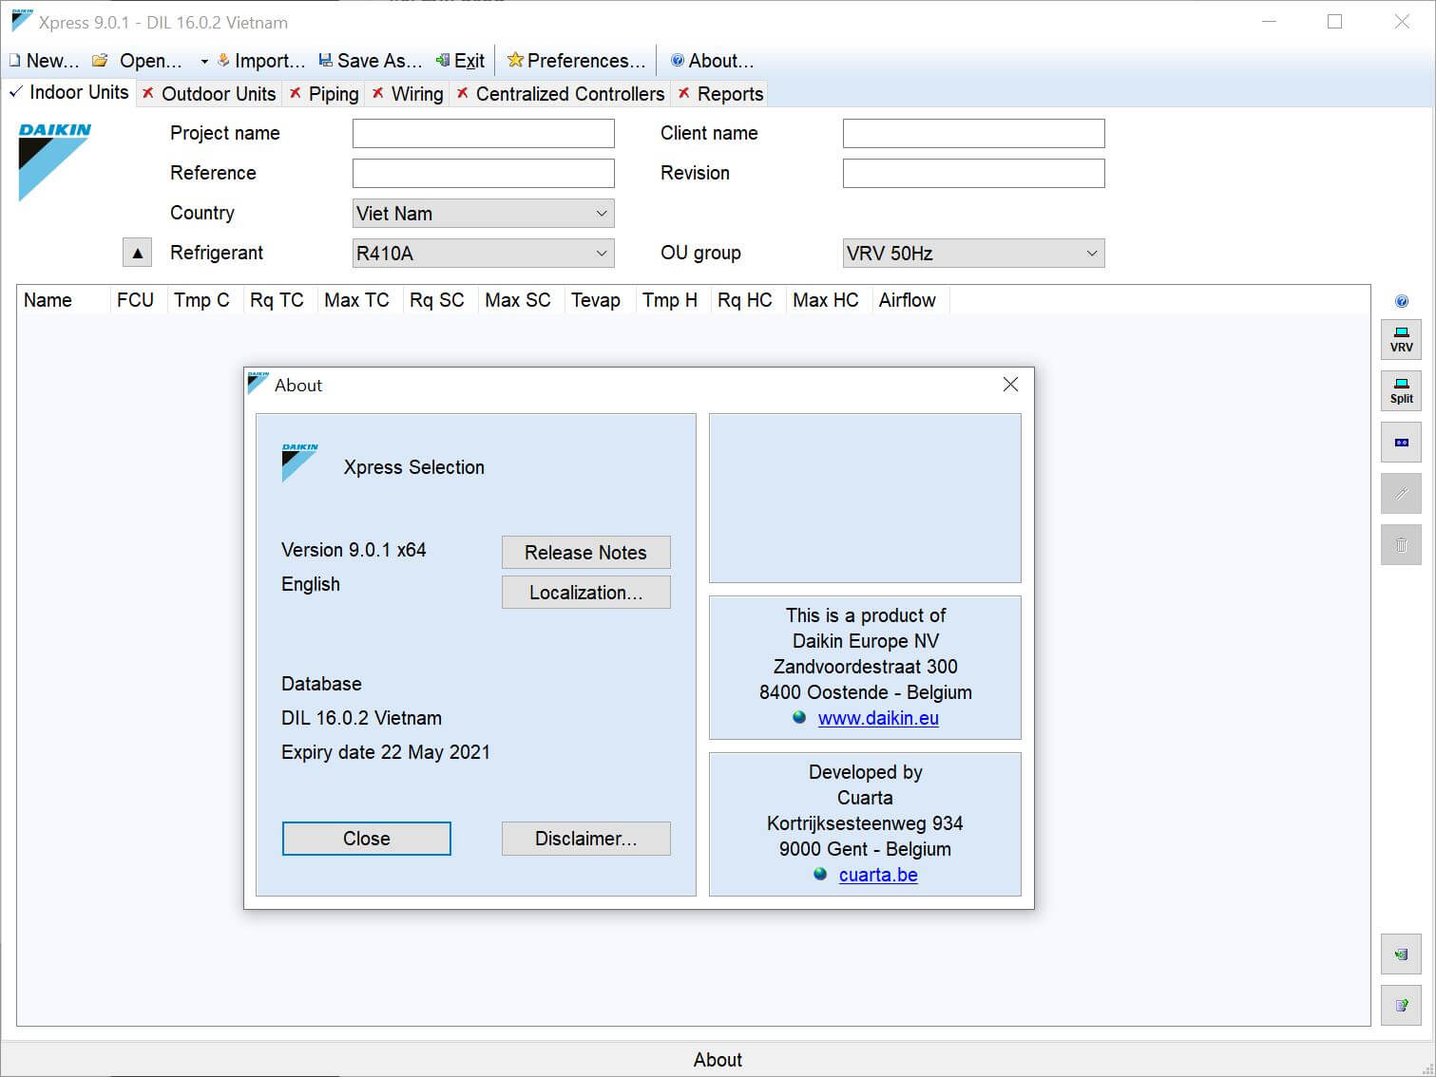
Task: Click the Name column header
Action: pyautogui.click(x=64, y=300)
